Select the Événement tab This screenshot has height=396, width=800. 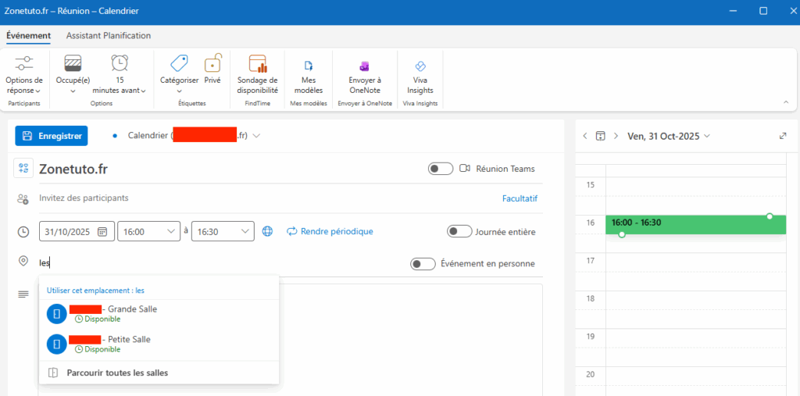click(28, 36)
